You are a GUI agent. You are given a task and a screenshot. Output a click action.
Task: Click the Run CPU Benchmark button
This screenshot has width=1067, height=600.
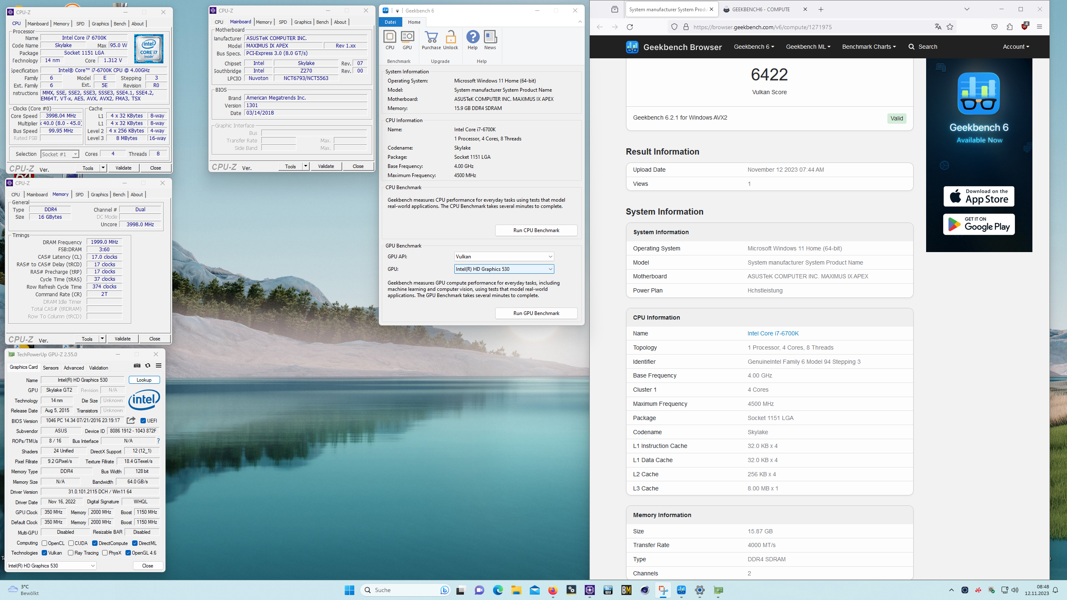[x=536, y=230]
